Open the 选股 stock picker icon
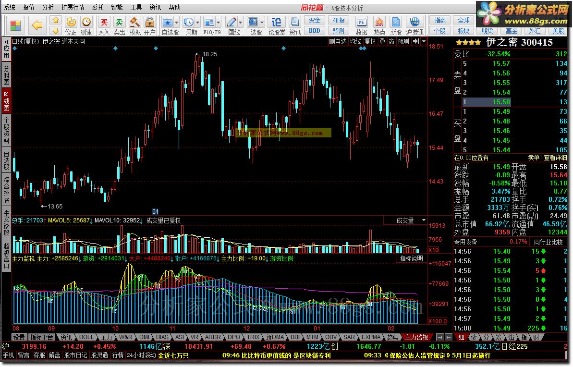 click(253, 23)
